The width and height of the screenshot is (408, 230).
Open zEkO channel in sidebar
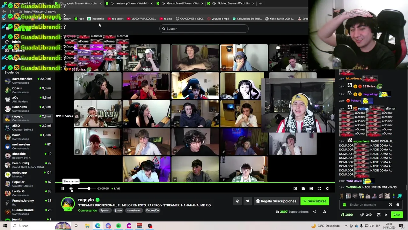pos(28,127)
